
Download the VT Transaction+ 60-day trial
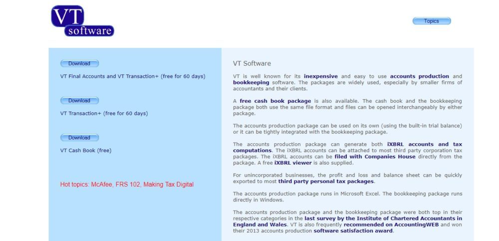79,100
